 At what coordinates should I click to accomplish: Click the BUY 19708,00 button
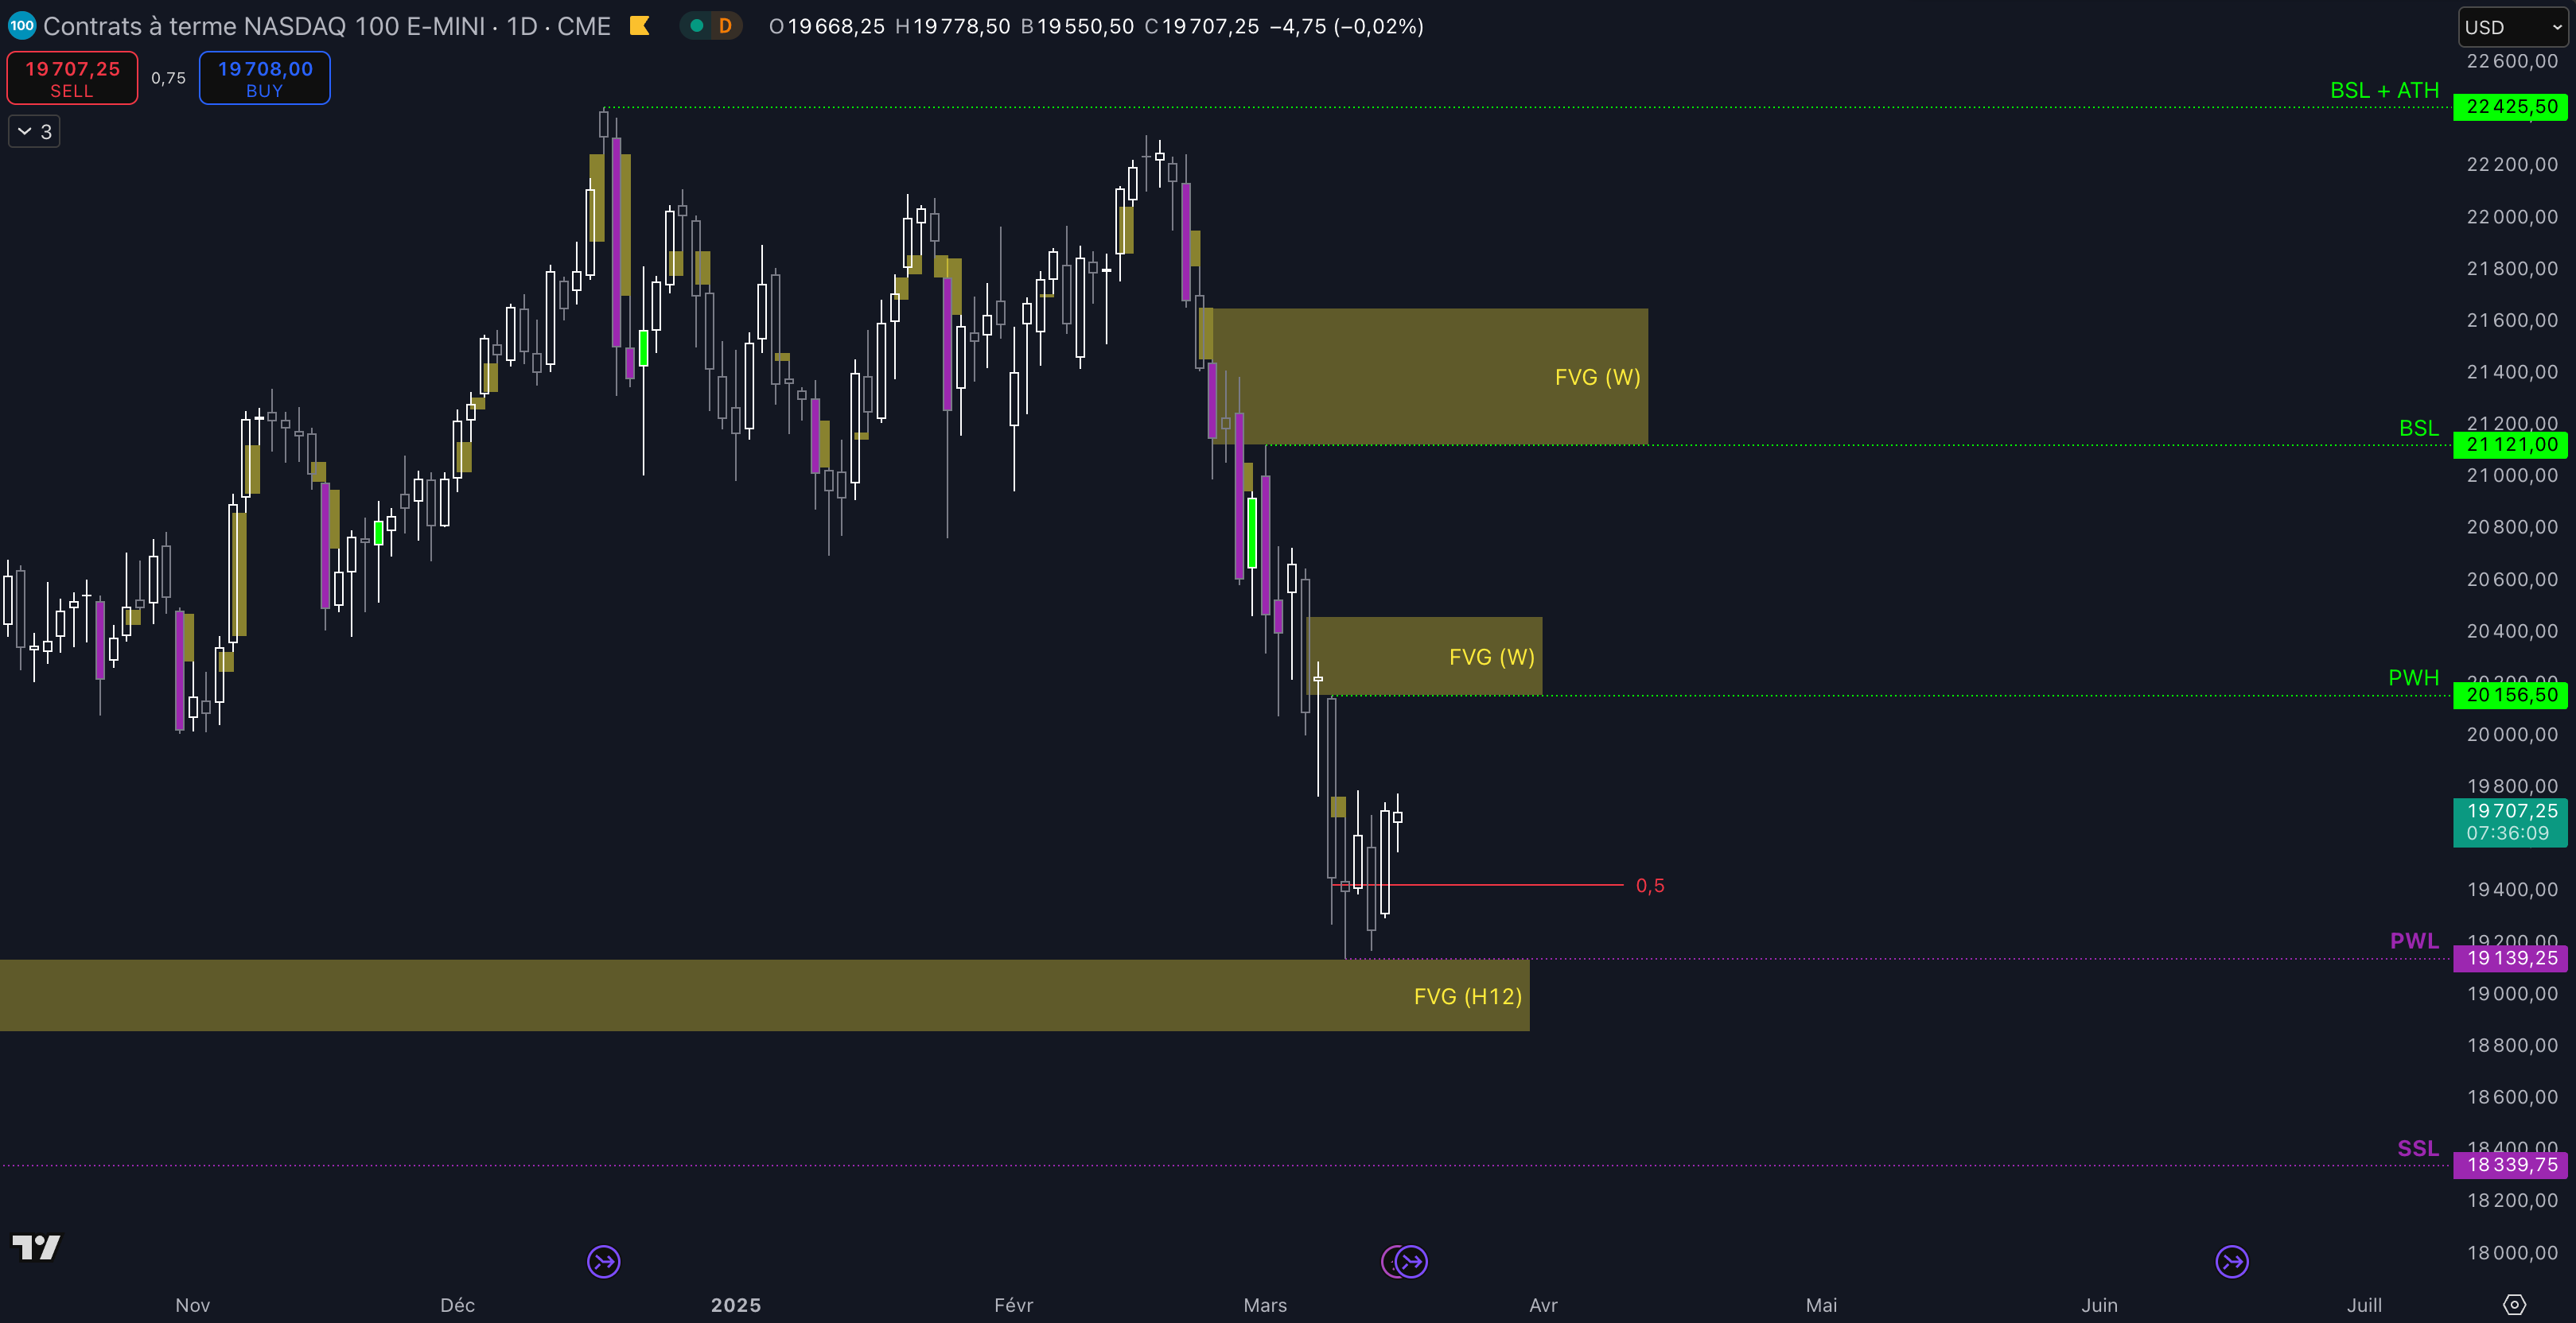tap(265, 78)
